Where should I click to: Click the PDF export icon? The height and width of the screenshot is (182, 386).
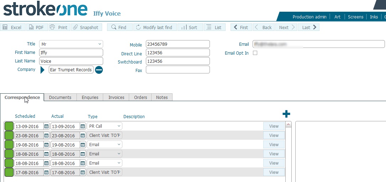tap(31, 27)
